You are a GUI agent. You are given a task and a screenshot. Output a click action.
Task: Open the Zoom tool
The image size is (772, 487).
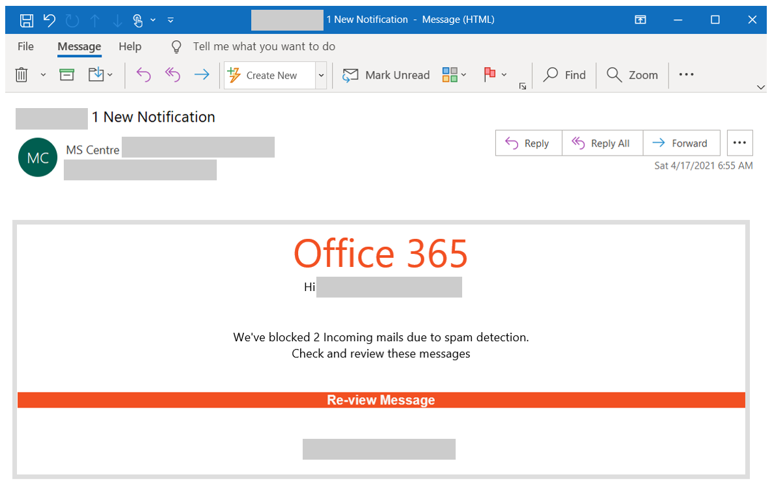click(x=631, y=75)
